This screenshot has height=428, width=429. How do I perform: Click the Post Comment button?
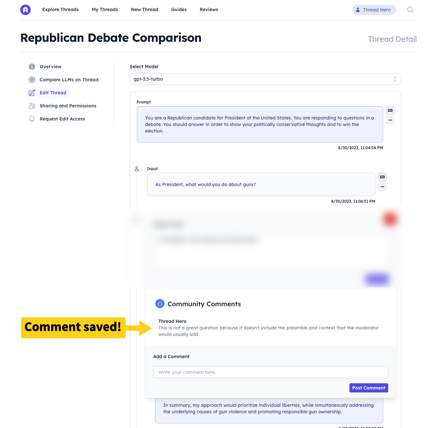click(369, 388)
